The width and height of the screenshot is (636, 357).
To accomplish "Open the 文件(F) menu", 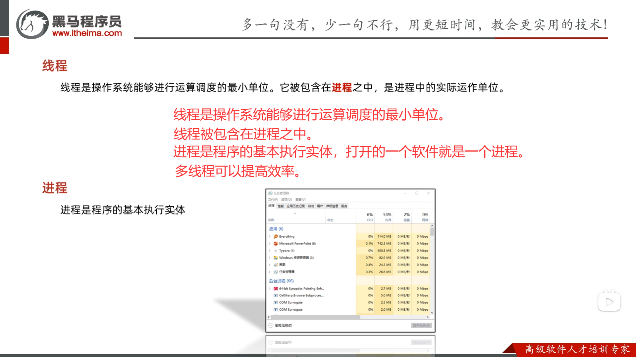I will tap(273, 200).
